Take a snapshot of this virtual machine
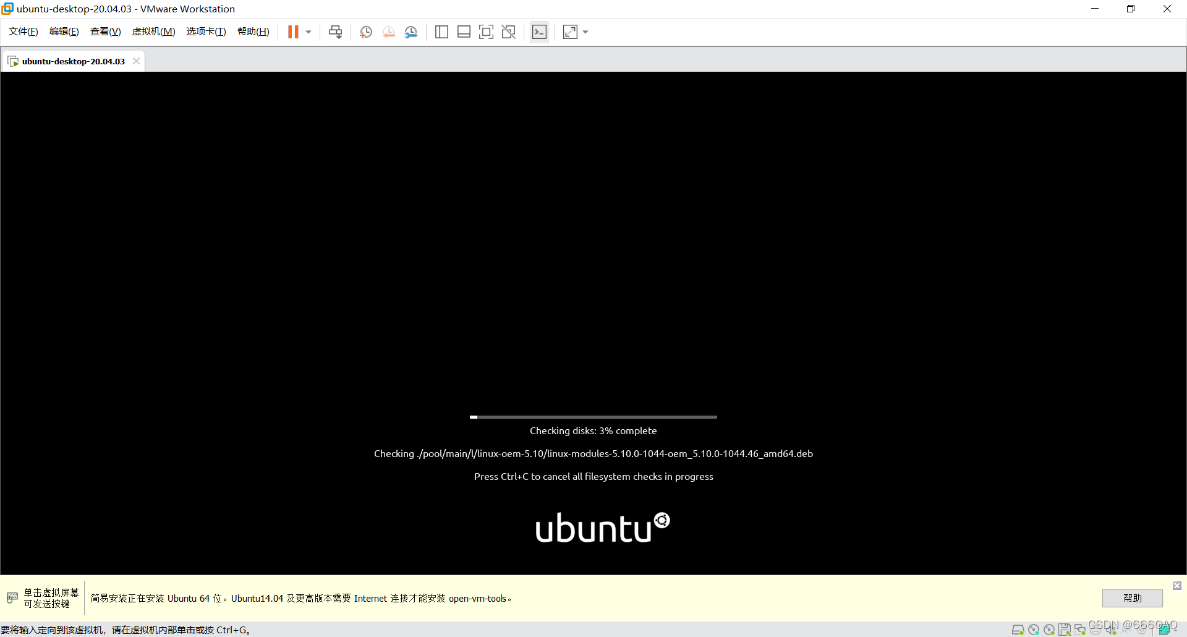1187x637 pixels. click(x=366, y=32)
